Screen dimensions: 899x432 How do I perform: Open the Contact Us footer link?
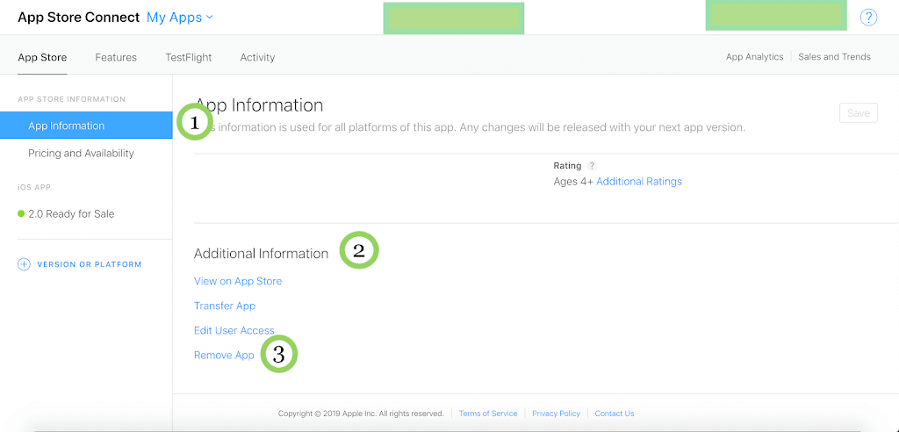click(614, 413)
